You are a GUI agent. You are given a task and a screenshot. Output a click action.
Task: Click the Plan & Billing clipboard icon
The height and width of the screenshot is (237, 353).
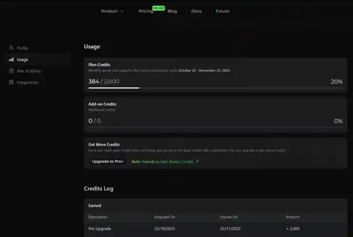click(x=12, y=71)
